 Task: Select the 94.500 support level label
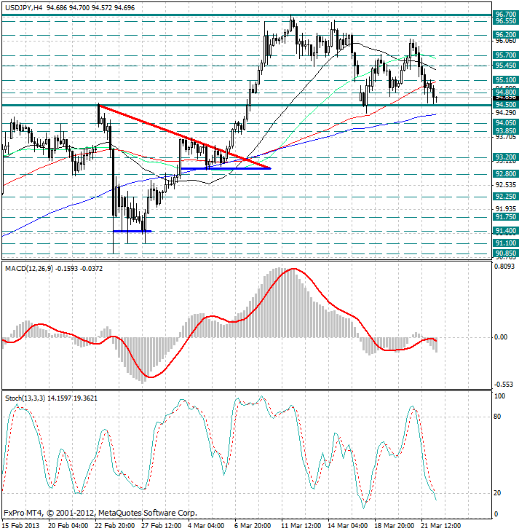(x=505, y=105)
